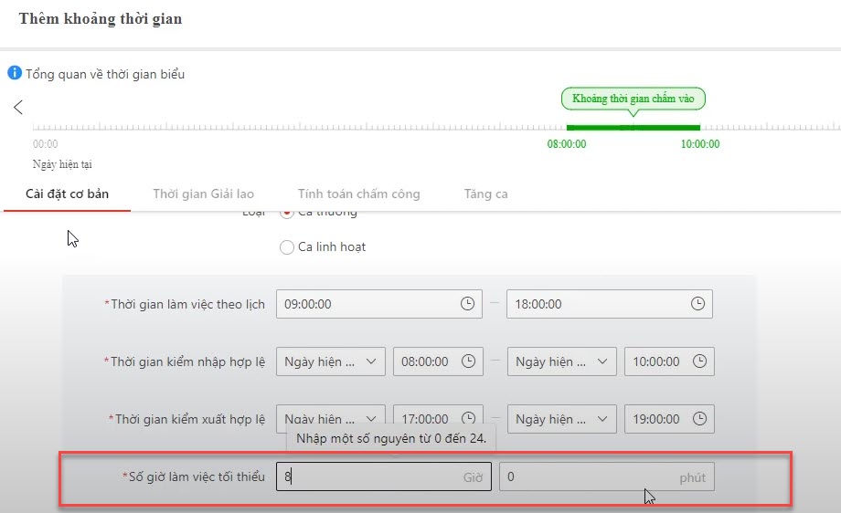The width and height of the screenshot is (841, 513).
Task: Click the green check-in range bar on timeline
Action: pos(633,128)
